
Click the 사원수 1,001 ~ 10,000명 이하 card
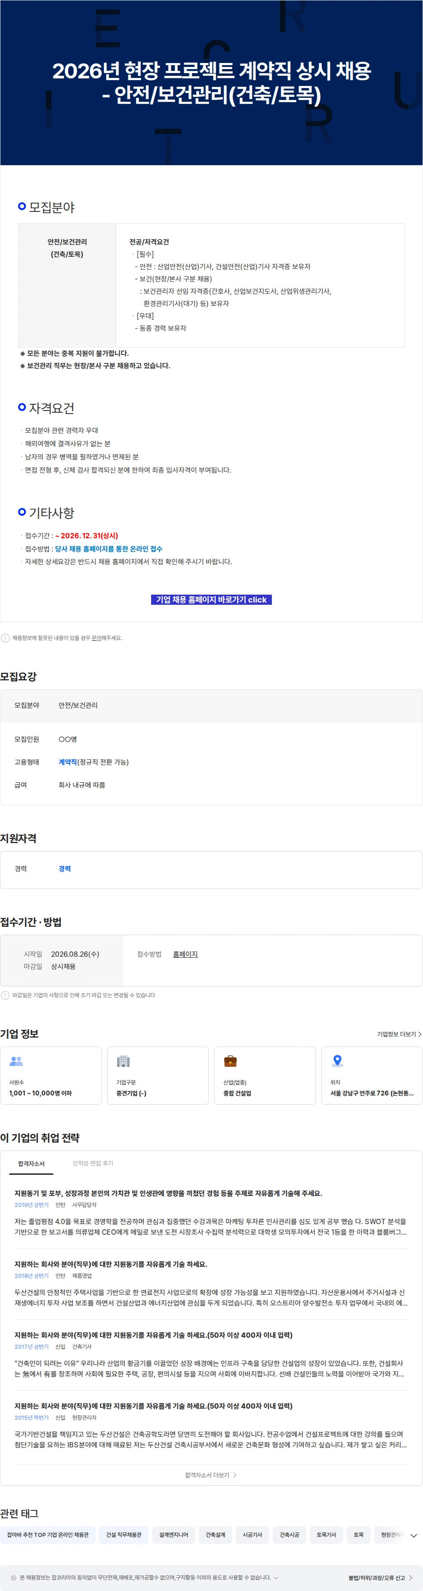(x=51, y=1075)
